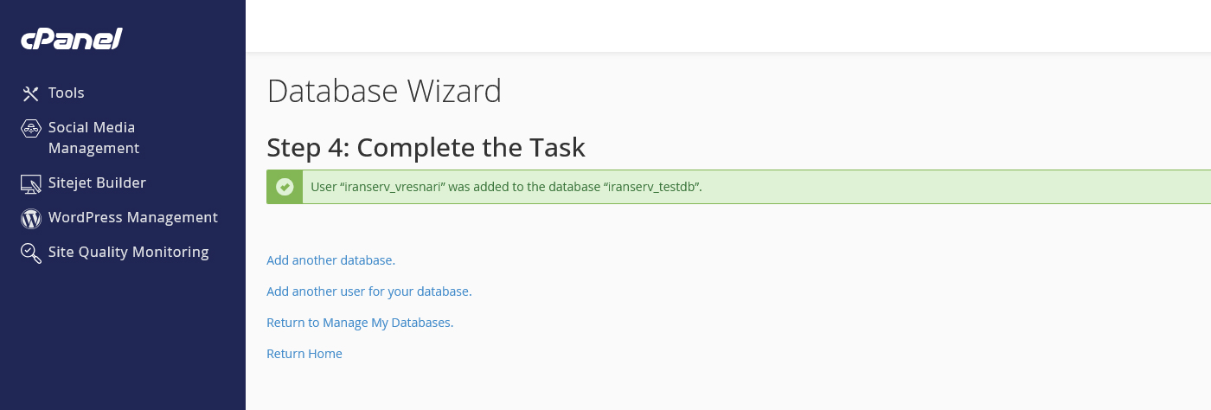Click the user-added success message text
The width and height of the screenshot is (1211, 410).
click(x=506, y=187)
